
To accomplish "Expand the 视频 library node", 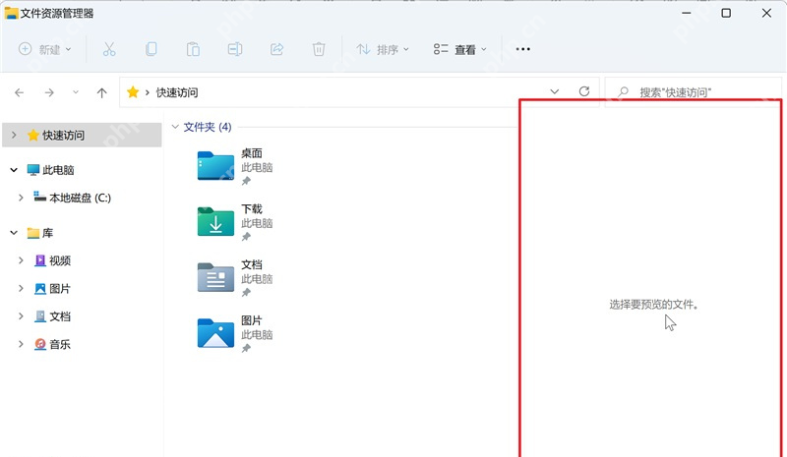I will pos(21,260).
